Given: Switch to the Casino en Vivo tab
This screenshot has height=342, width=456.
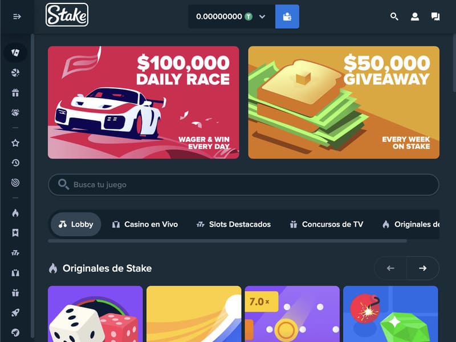Looking at the screenshot, I should click(x=145, y=224).
